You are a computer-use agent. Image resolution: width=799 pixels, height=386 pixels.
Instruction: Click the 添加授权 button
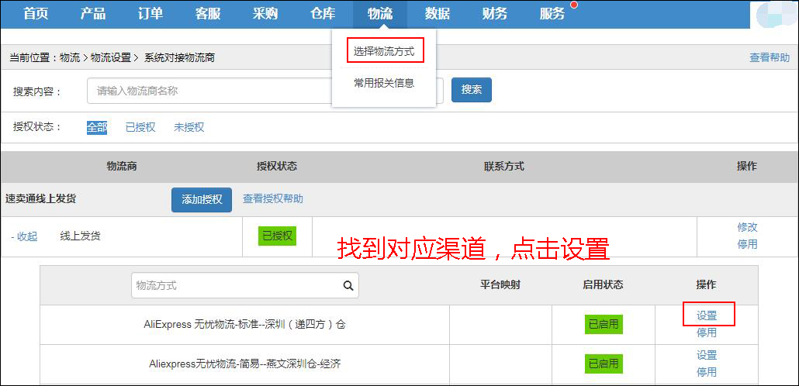point(202,200)
